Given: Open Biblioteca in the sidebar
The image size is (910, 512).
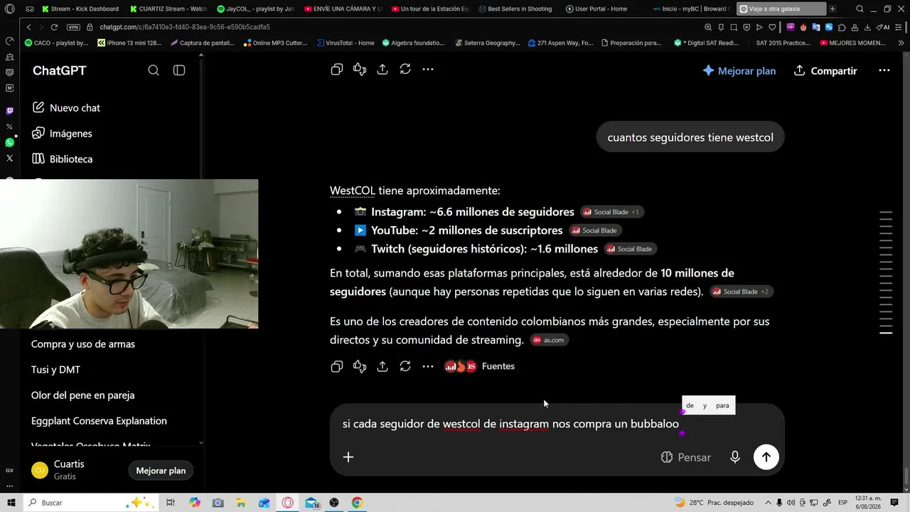Looking at the screenshot, I should tap(62, 159).
